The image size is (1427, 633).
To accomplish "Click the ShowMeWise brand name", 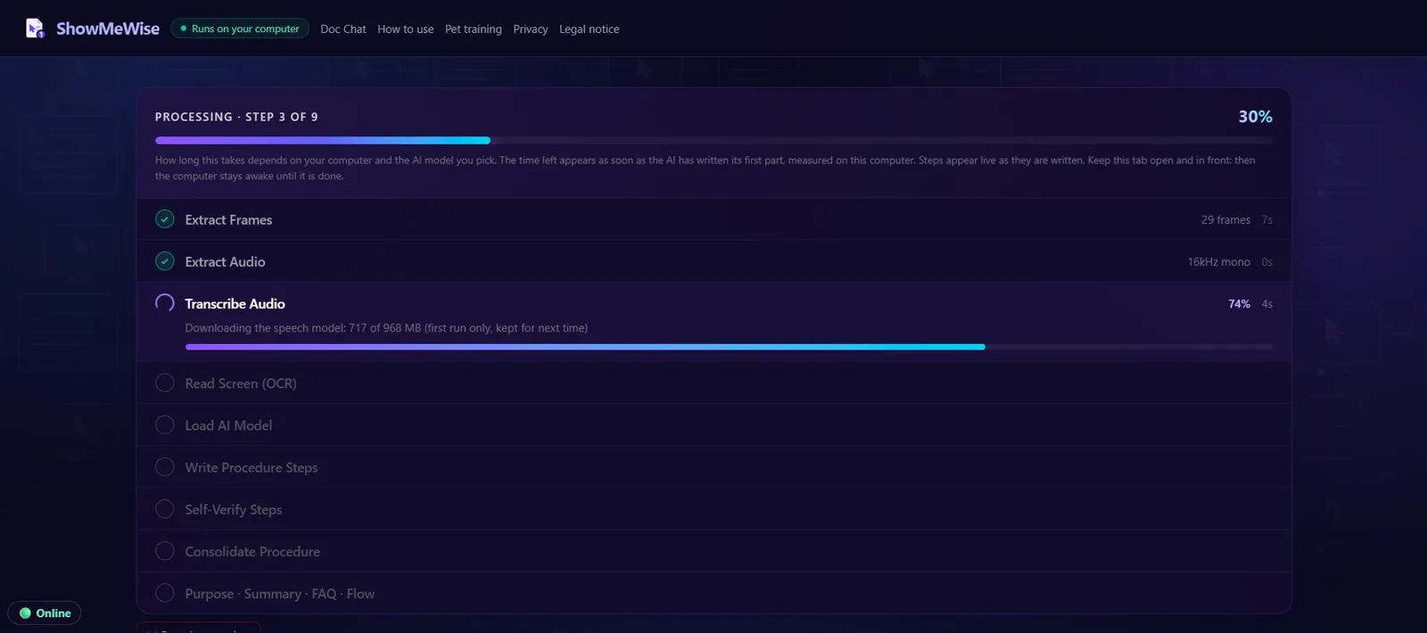I will point(108,29).
